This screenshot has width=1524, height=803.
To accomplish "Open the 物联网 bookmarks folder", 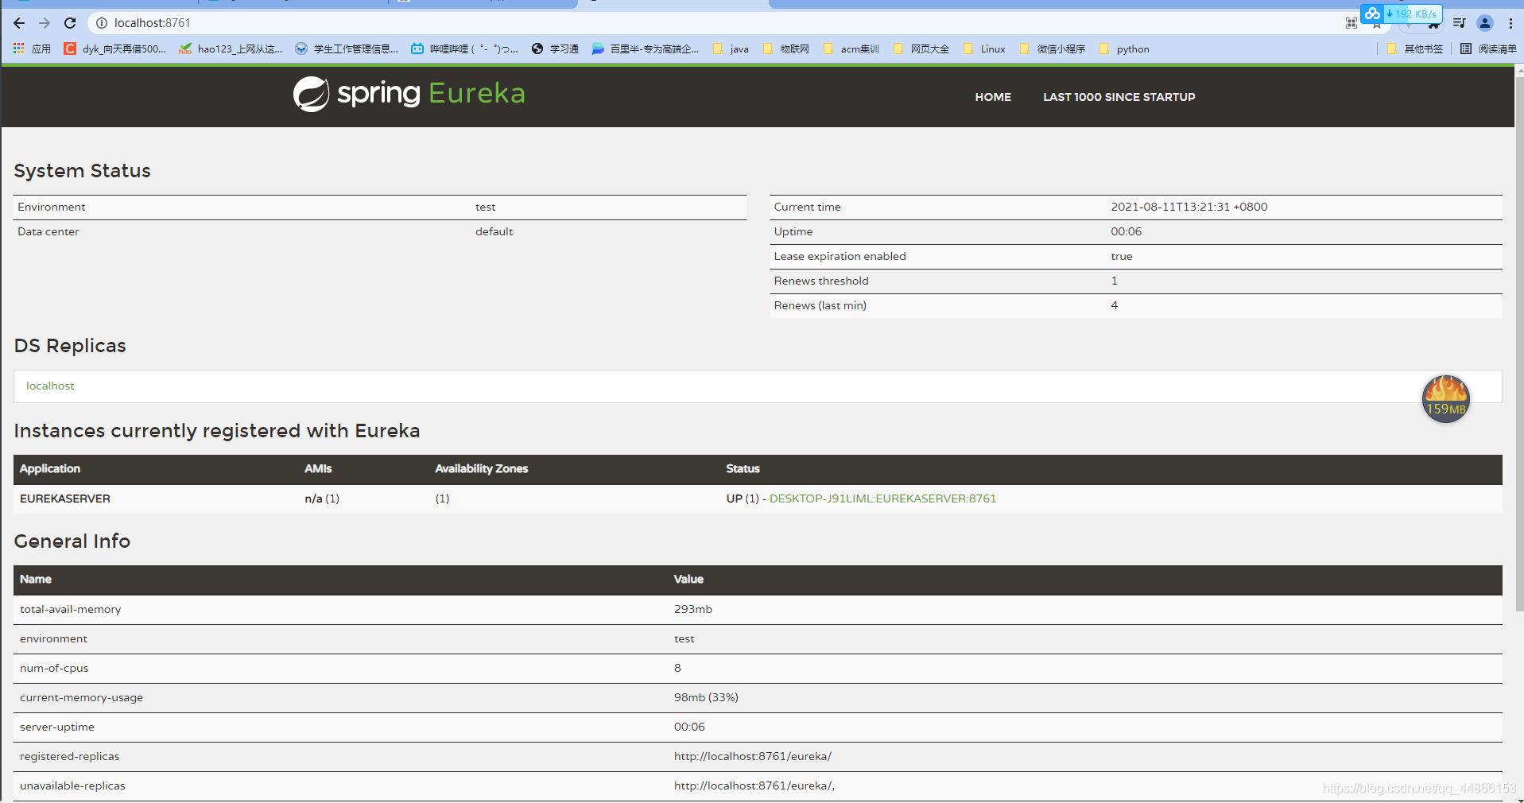I will point(786,48).
